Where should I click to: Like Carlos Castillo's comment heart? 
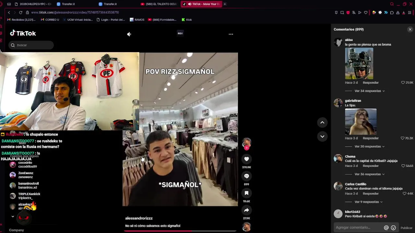pyautogui.click(x=404, y=194)
